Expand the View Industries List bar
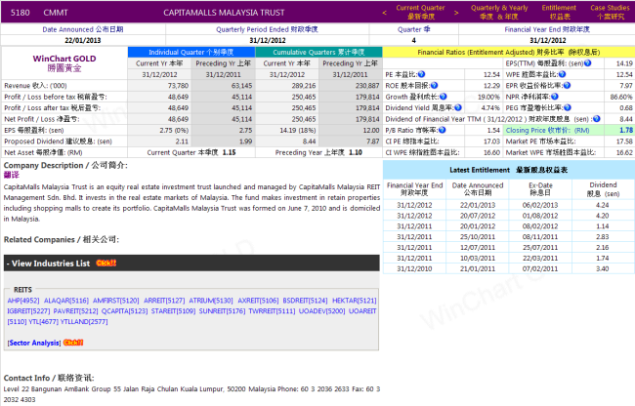This screenshot has width=635, height=406. 191,264
